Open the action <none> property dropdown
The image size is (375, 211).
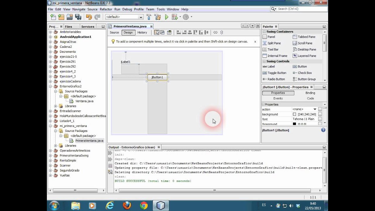315,109
